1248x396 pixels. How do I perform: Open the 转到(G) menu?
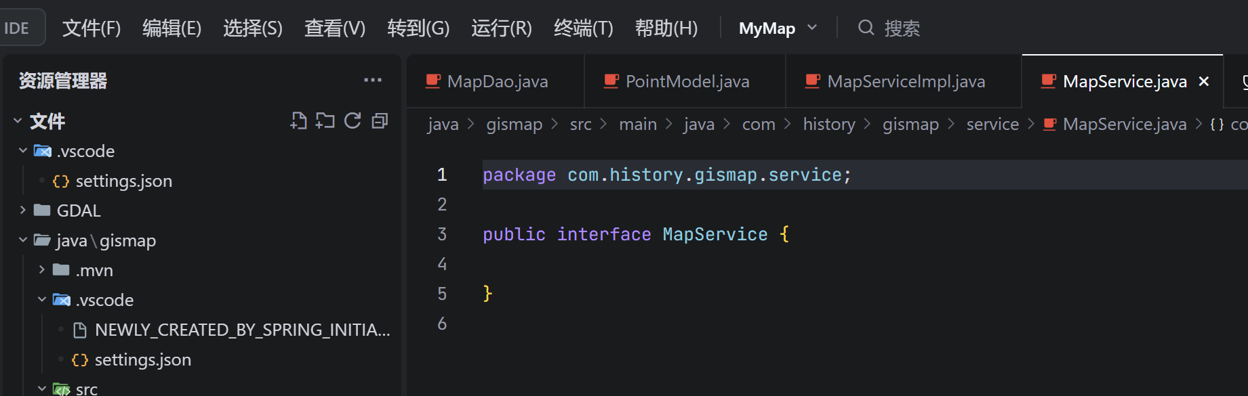click(418, 28)
